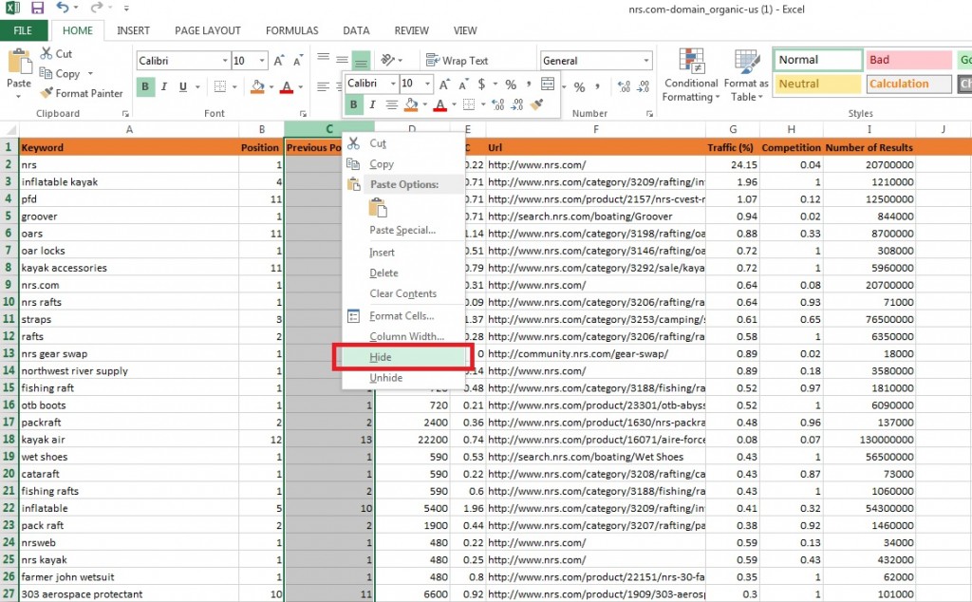This screenshot has width=972, height=602.
Task: Expand the General number format dropdown
Action: tap(646, 61)
